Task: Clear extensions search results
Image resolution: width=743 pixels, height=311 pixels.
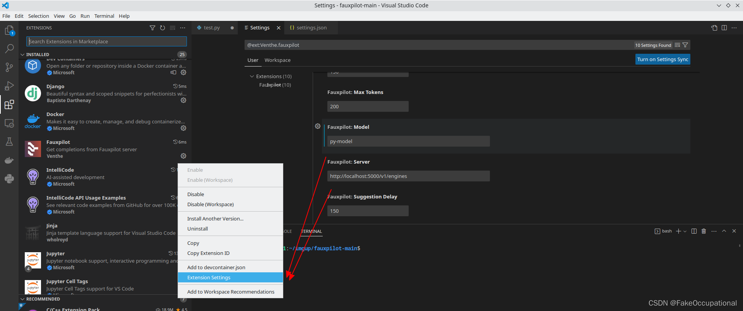Action: coord(173,28)
